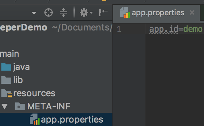Open the project view dropdown arrow
This screenshot has height=126, width=204.
(x=34, y=13)
